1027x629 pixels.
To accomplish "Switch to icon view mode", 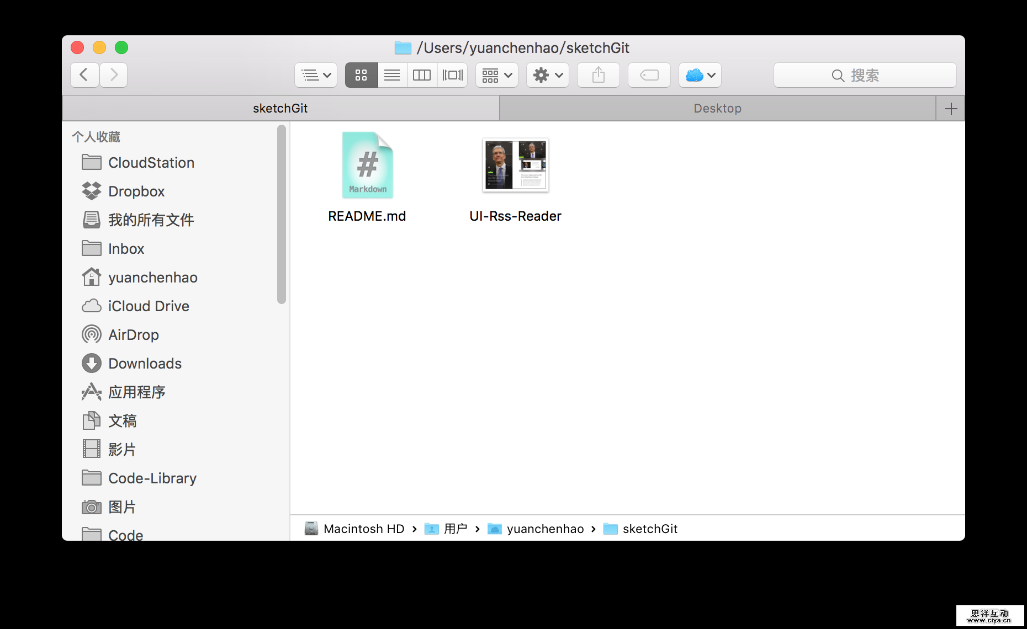I will [x=361, y=75].
